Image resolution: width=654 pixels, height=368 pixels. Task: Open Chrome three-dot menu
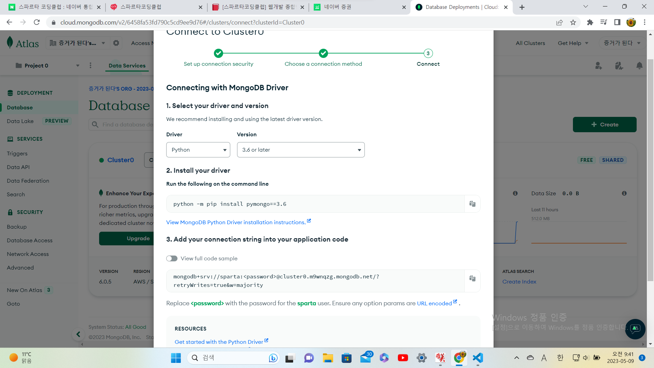click(x=644, y=22)
